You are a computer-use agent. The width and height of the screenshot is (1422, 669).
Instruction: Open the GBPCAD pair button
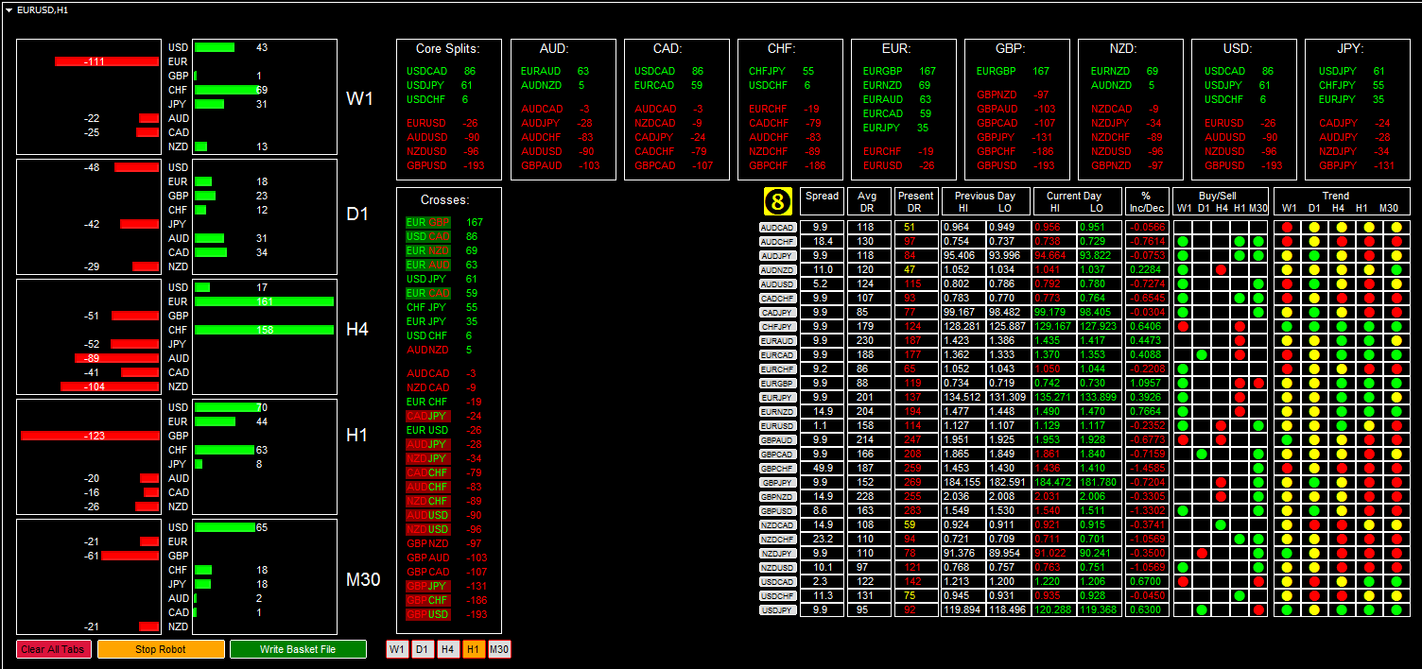[777, 455]
